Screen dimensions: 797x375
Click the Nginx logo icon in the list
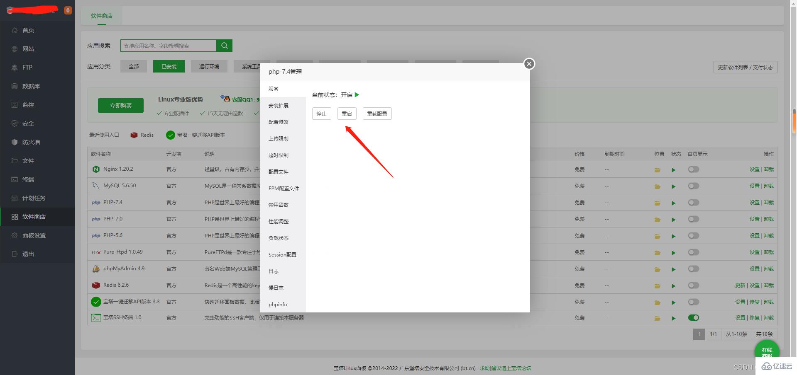pyautogui.click(x=96, y=169)
